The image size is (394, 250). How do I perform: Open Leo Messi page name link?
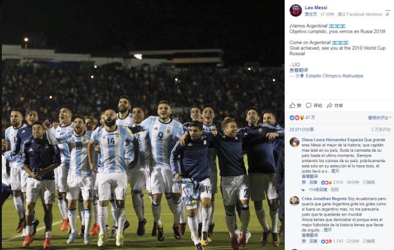click(316, 7)
